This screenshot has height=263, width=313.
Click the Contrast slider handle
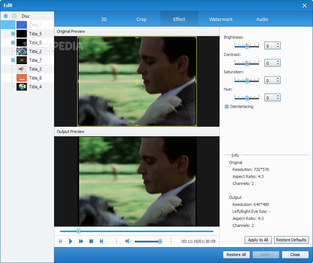click(247, 64)
